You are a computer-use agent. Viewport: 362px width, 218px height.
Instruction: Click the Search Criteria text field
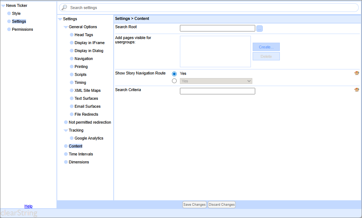click(x=217, y=91)
